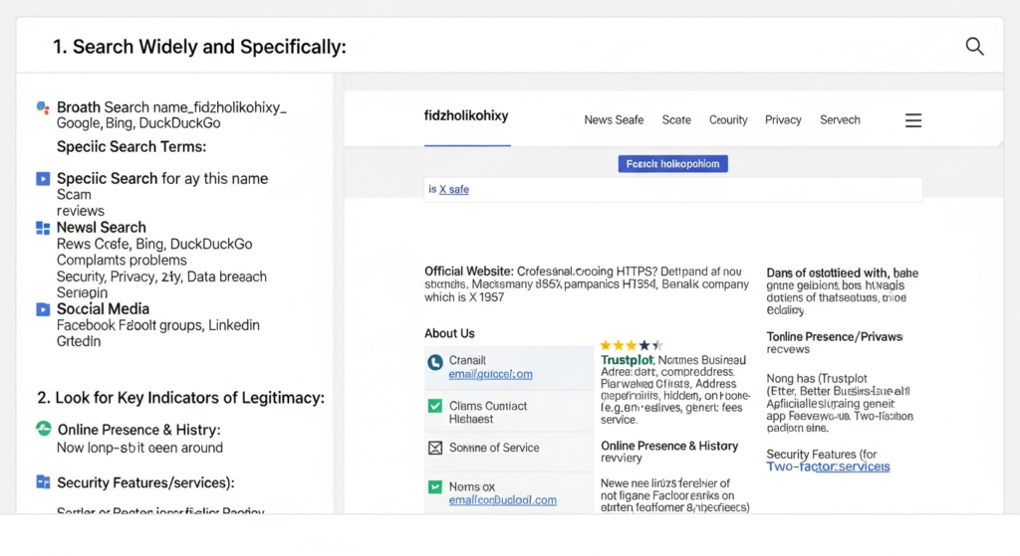Click the green Online Presence & History icon
1020x556 pixels.
coord(43,429)
